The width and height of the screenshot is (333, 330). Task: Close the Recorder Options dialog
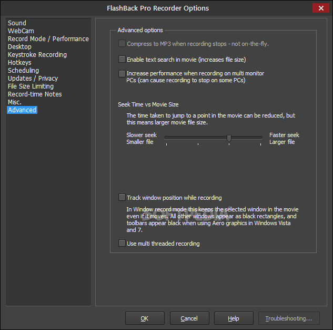click(320, 8)
